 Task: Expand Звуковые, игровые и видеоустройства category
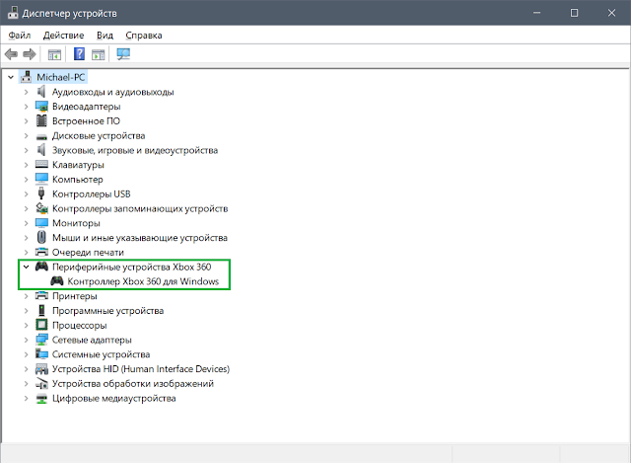[27, 150]
